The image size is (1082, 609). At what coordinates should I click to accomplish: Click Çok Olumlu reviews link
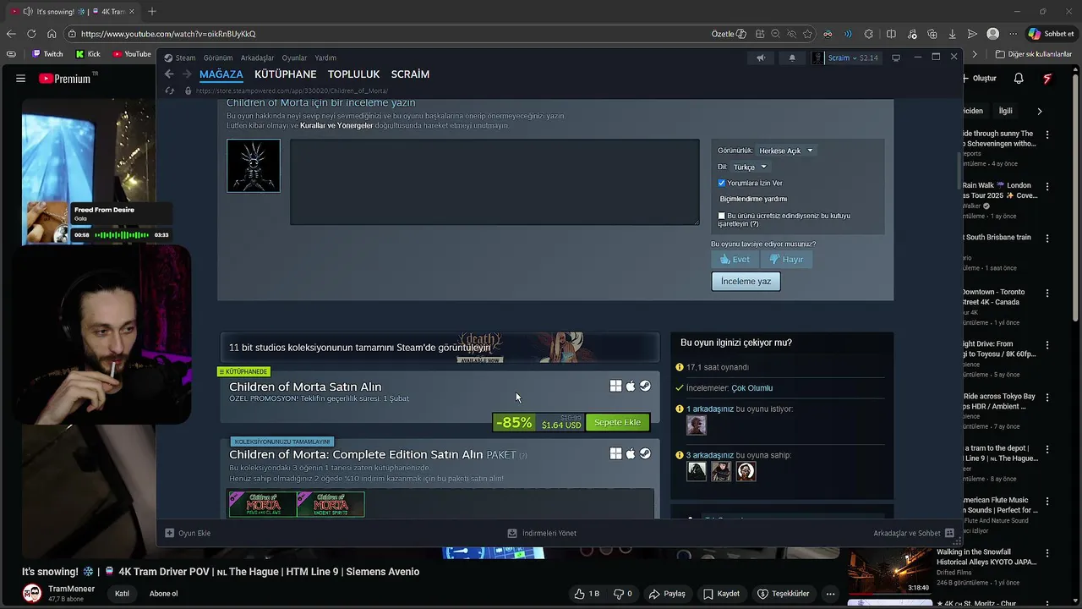pyautogui.click(x=751, y=388)
